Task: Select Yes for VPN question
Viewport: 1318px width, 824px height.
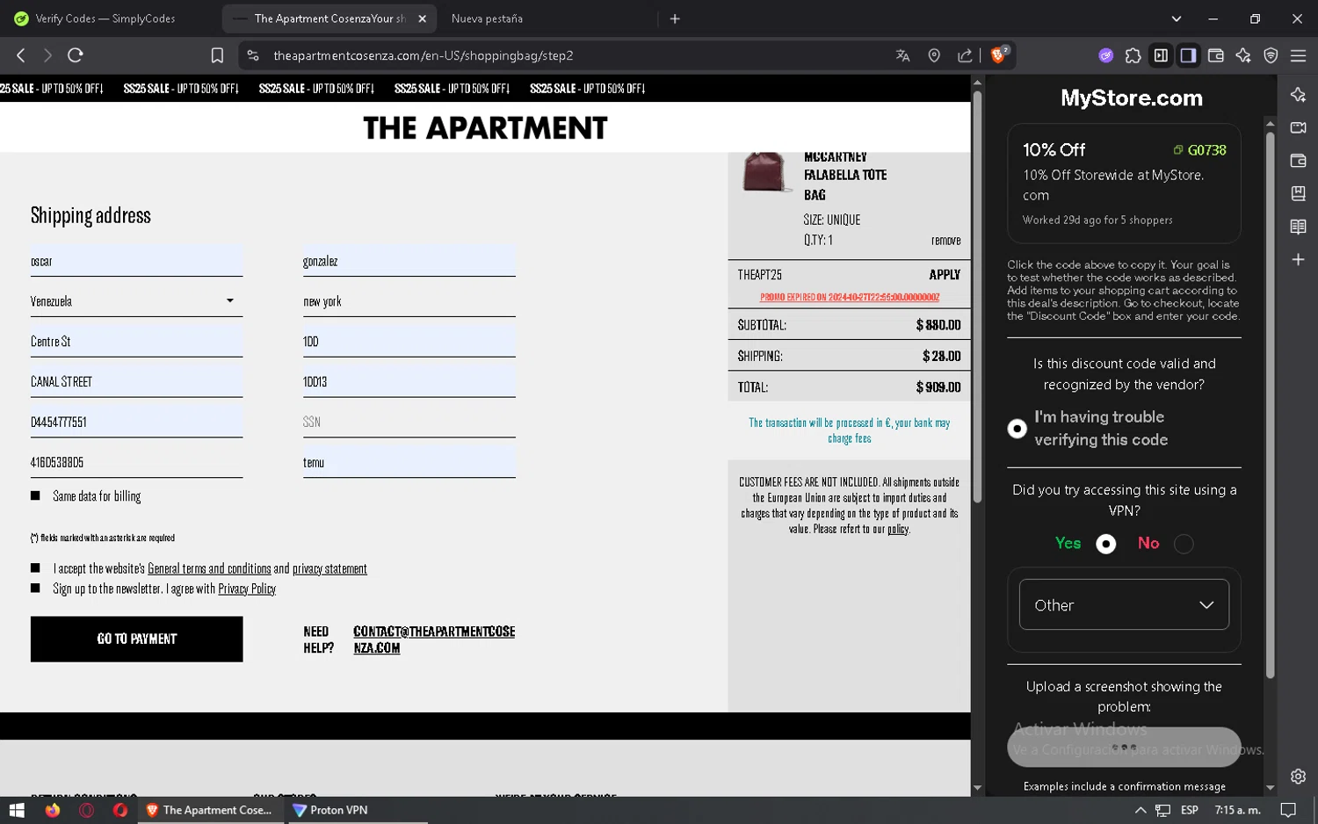Action: coord(1106,544)
